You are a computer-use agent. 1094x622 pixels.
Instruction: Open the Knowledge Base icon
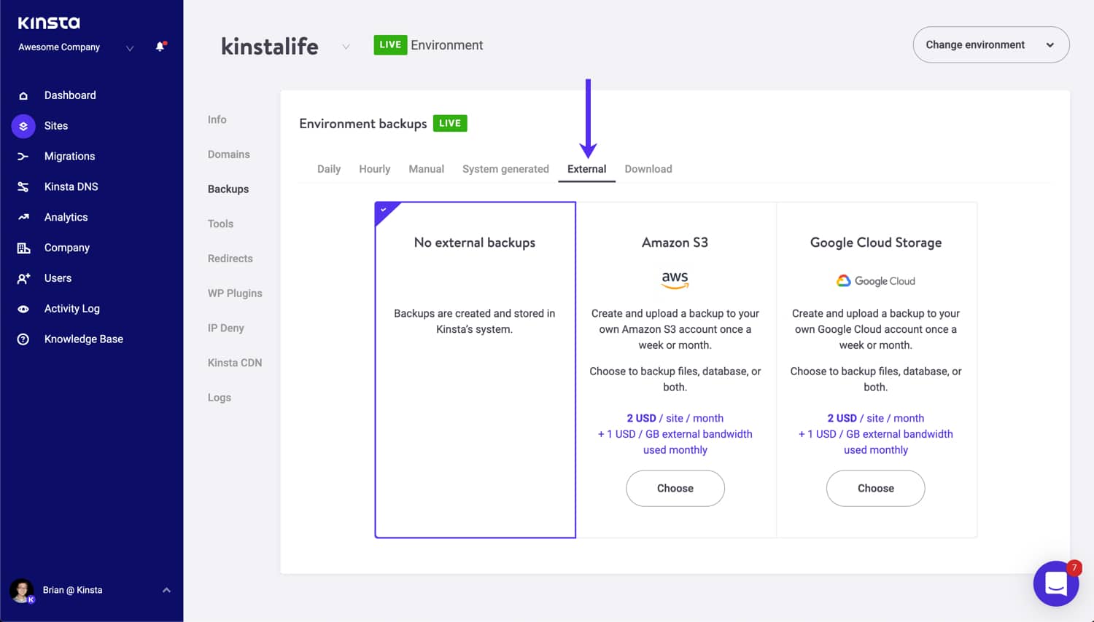click(23, 339)
